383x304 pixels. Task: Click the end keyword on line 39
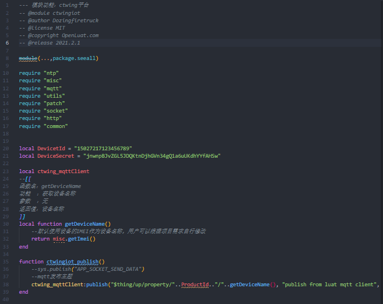point(23,292)
